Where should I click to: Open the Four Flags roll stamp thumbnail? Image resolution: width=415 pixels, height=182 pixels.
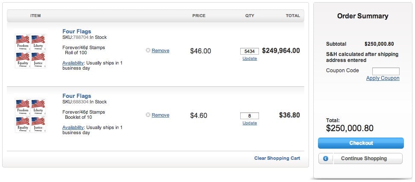click(30, 51)
